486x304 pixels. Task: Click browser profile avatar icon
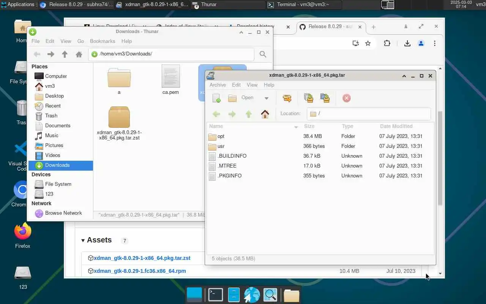[421, 43]
